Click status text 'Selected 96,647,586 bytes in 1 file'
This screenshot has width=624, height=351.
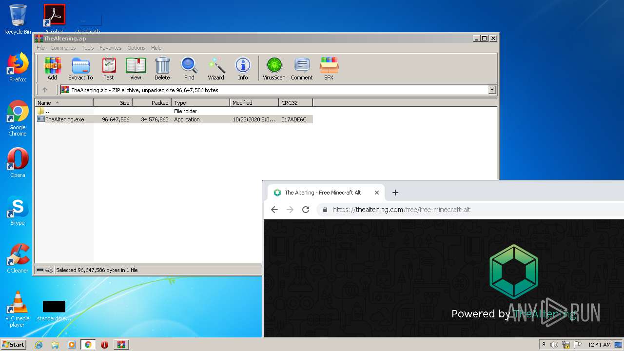[97, 270]
